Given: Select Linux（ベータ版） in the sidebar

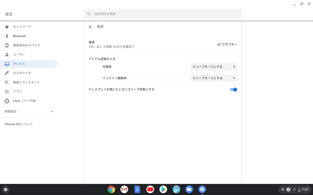Looking at the screenshot, I should tap(29, 101).
